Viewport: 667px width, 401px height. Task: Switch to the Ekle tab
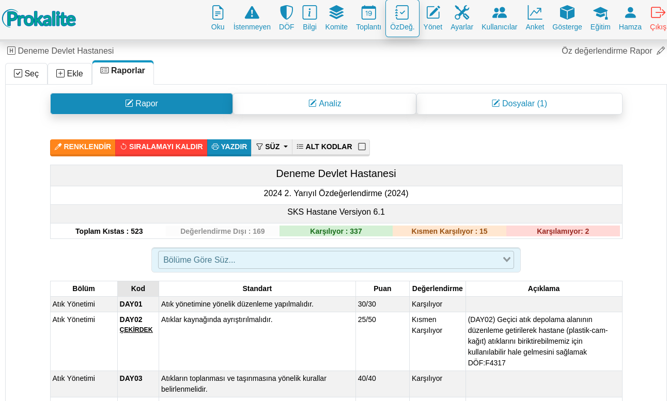click(x=70, y=73)
